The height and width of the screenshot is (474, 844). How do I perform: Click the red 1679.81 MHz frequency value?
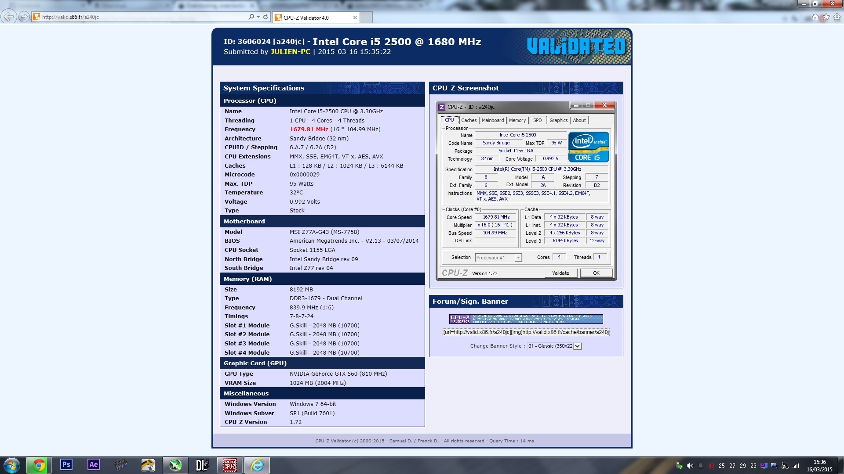[x=309, y=129]
